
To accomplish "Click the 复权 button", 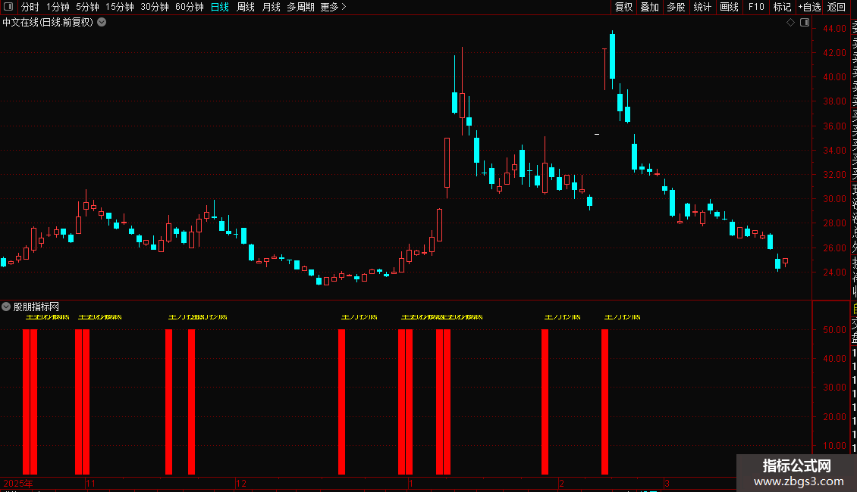I will 623,7.
